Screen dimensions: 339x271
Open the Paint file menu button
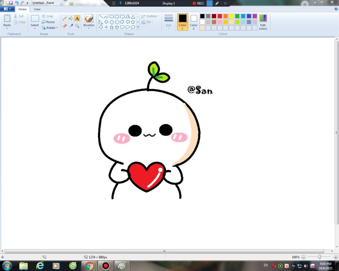click(x=7, y=9)
